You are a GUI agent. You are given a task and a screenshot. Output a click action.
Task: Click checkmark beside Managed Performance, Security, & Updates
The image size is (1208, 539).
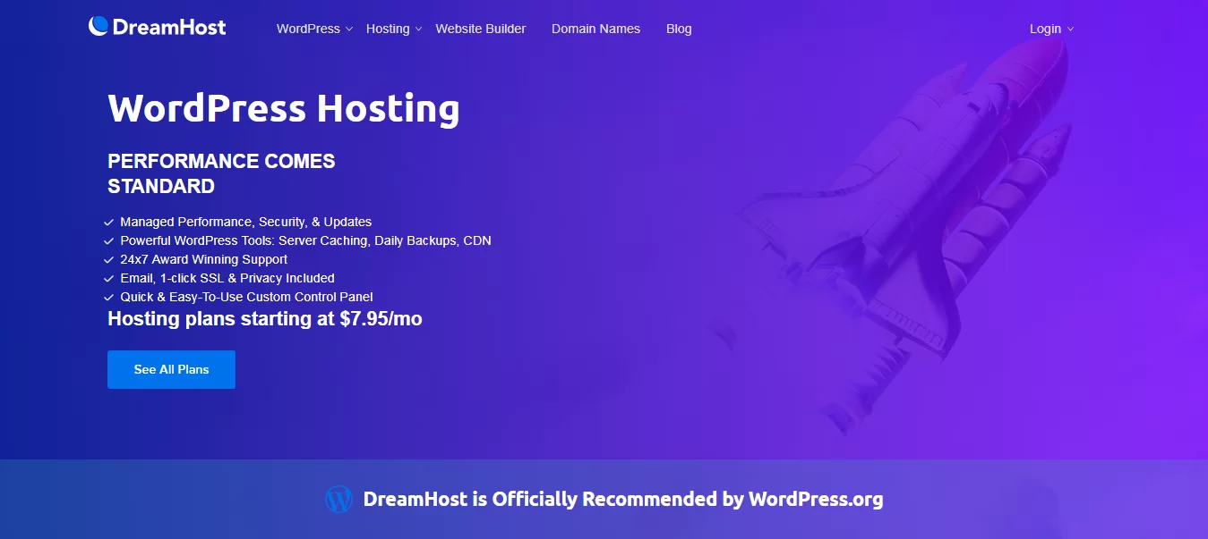click(109, 222)
